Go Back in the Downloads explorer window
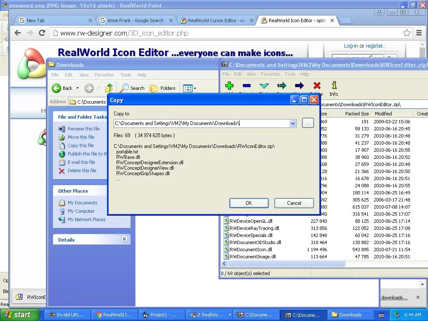 (62, 88)
